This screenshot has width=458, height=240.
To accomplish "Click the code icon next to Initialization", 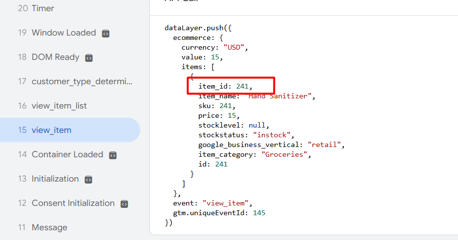I will (88, 180).
